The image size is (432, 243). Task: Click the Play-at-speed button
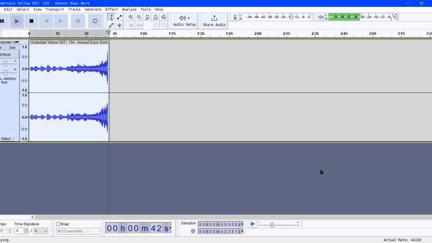(x=252, y=224)
